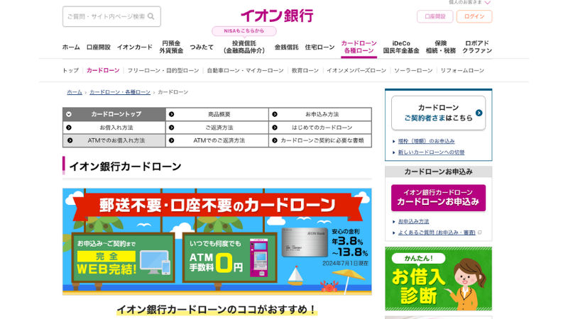
Task: Click the arrow icon beside お借入れ方法
Action: pos(69,128)
